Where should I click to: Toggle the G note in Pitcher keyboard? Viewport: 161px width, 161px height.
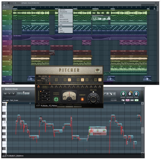pos(82,80)
